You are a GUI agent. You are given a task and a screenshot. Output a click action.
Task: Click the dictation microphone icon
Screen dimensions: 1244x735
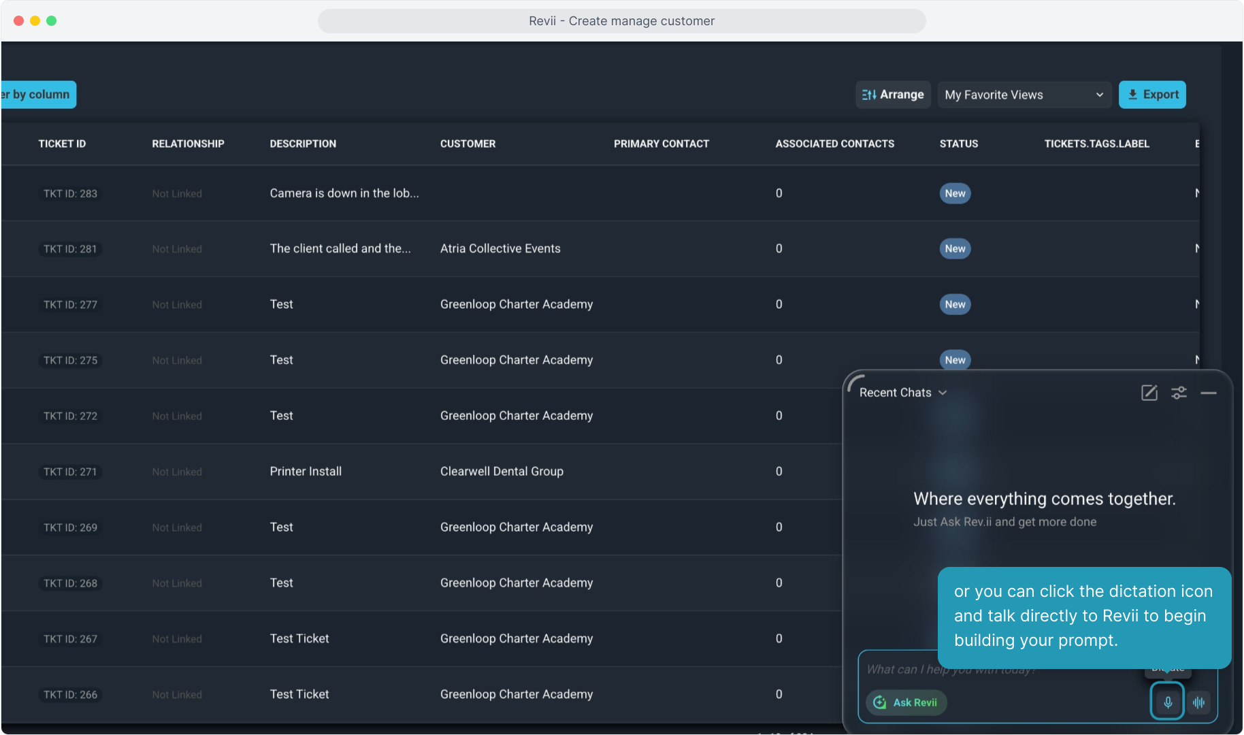(1167, 702)
